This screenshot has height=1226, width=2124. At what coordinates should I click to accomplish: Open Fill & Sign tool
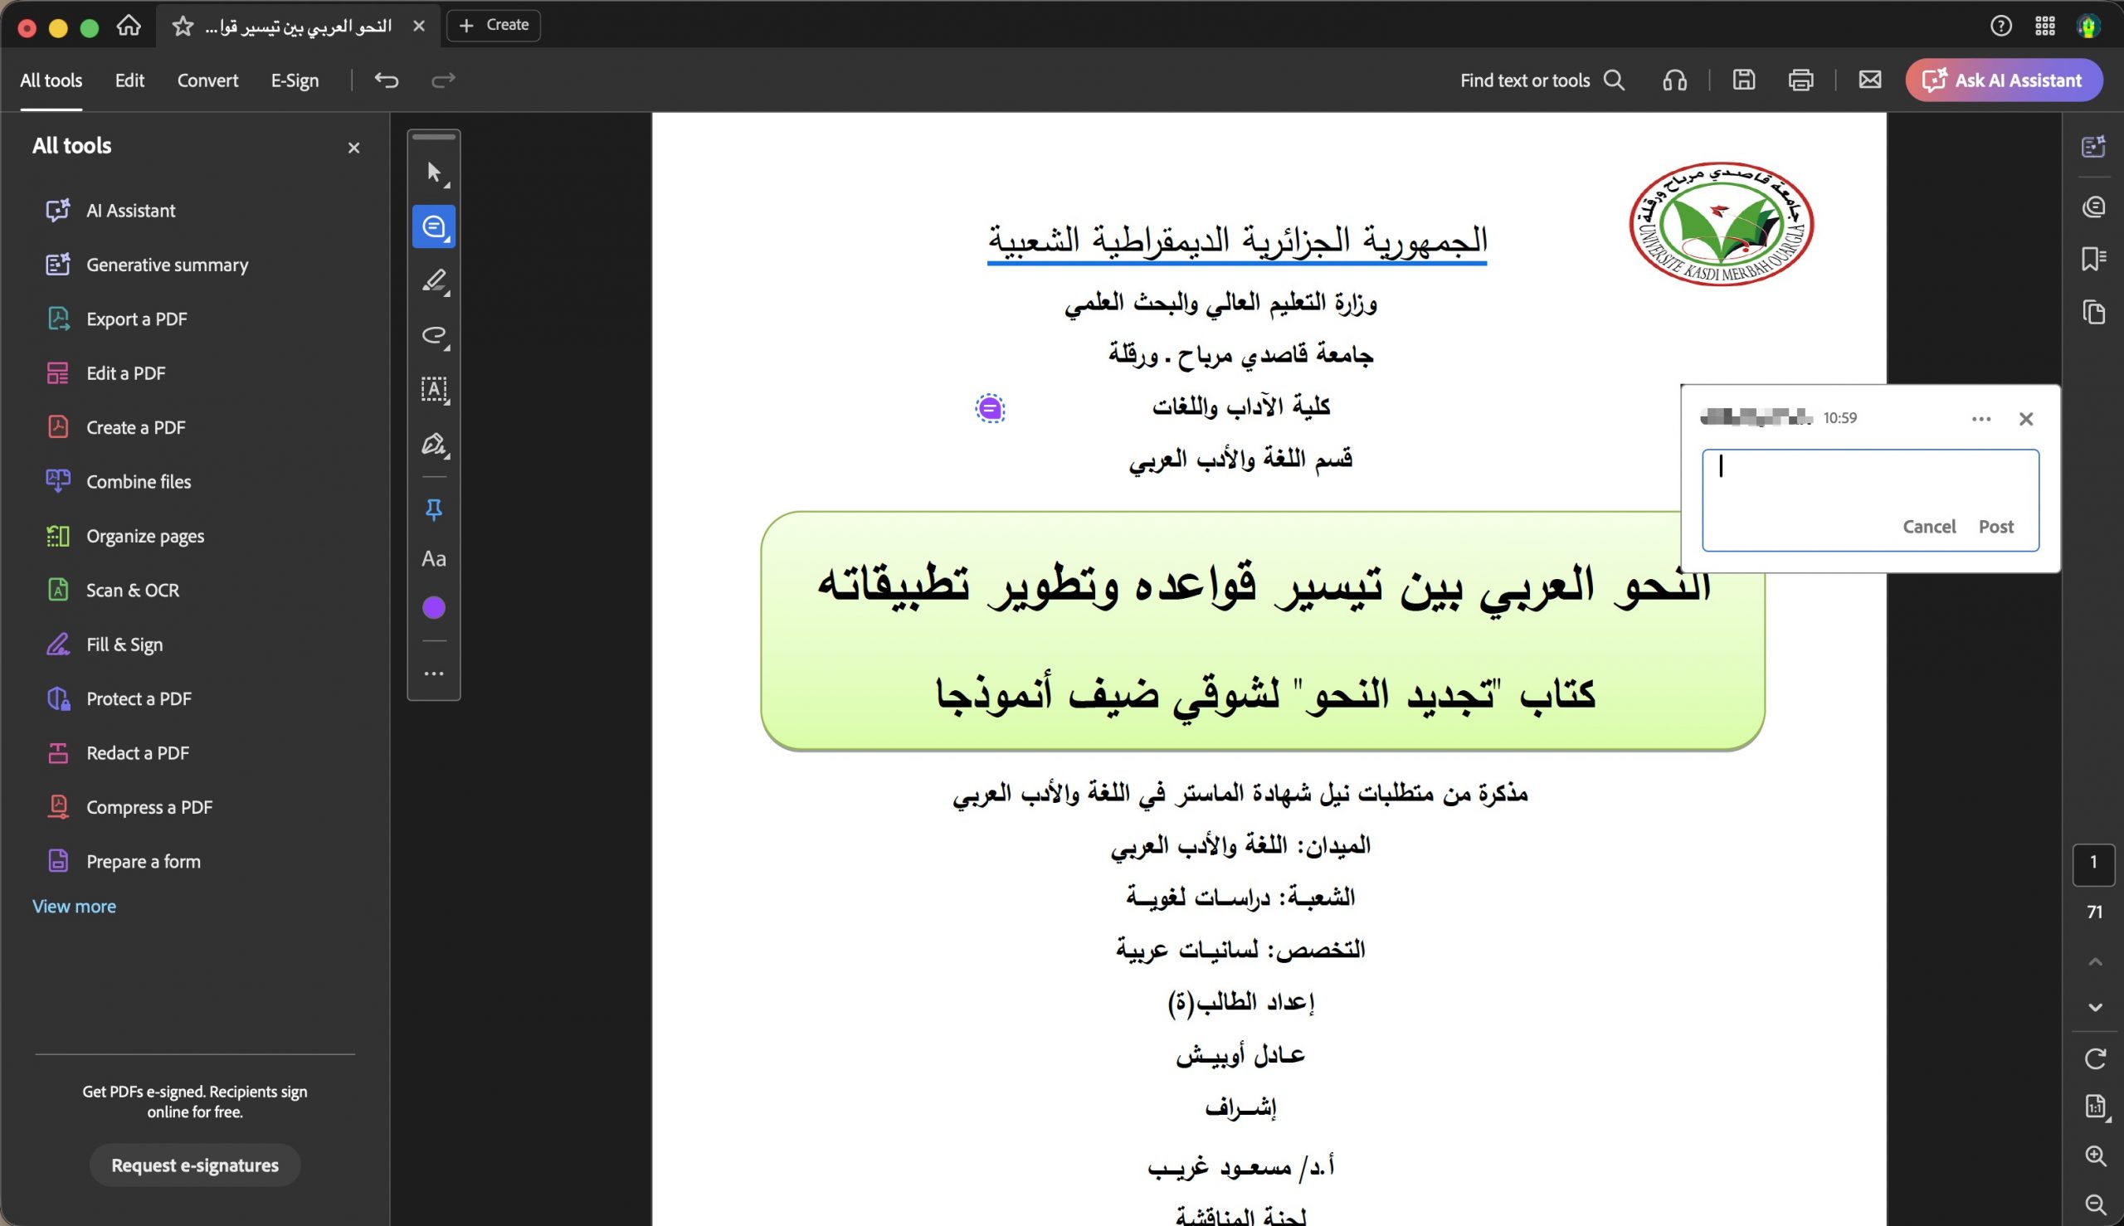(x=105, y=645)
